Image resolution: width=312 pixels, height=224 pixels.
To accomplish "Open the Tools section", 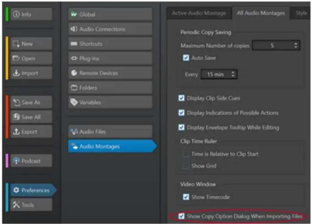I will tap(31, 205).
